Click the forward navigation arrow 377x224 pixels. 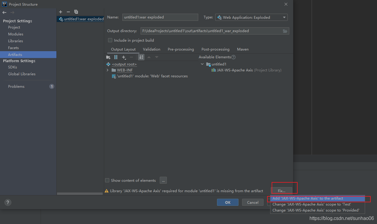12,12
